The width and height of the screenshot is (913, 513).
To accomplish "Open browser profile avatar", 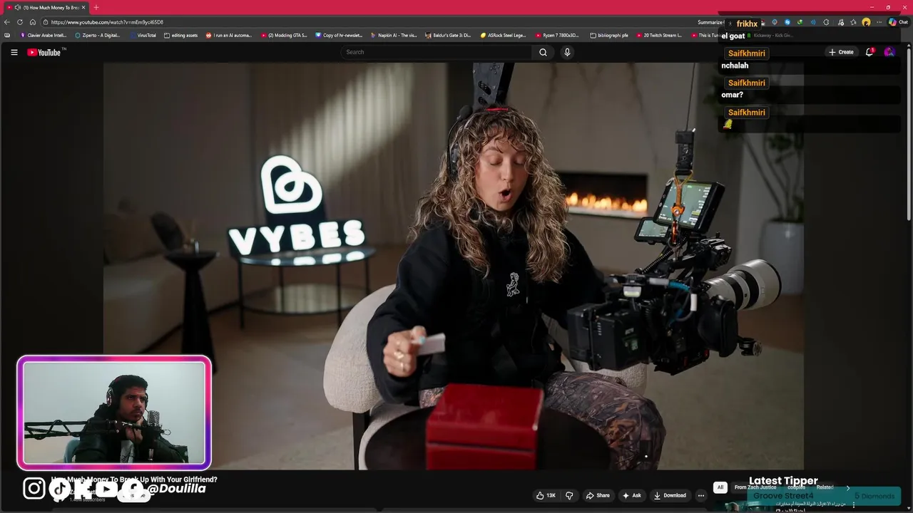I will [866, 22].
